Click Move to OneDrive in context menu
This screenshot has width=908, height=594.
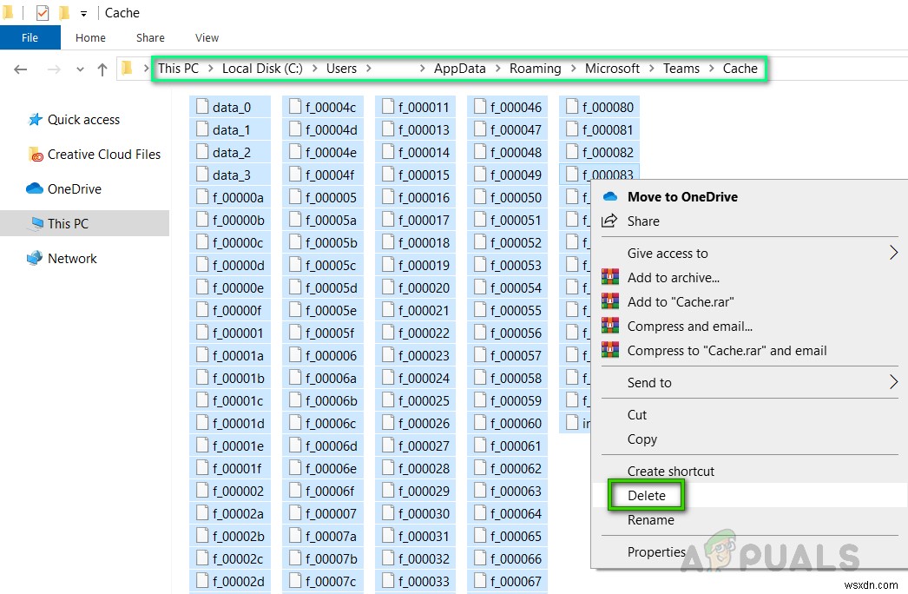click(x=682, y=197)
